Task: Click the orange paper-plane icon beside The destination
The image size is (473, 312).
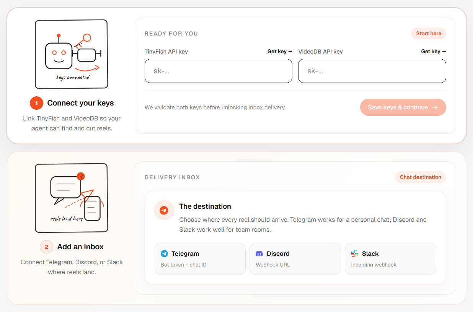Action: tap(164, 210)
